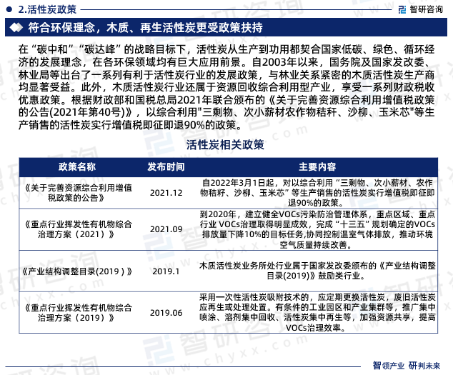Click the banner title 符合环保理念，木质、再生活性炭更受政策扶持
The image size is (453, 375).
[x=145, y=27]
